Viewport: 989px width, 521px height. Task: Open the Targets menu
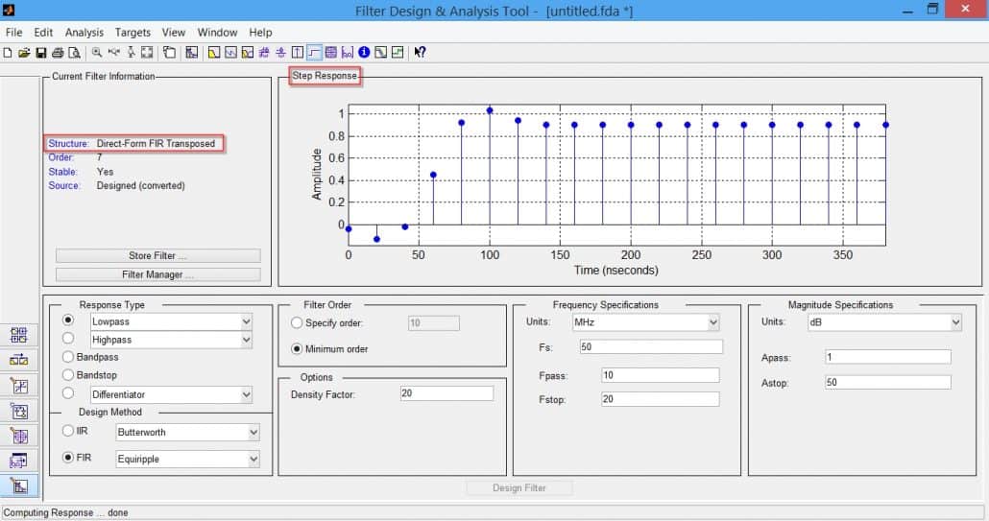coord(133,32)
